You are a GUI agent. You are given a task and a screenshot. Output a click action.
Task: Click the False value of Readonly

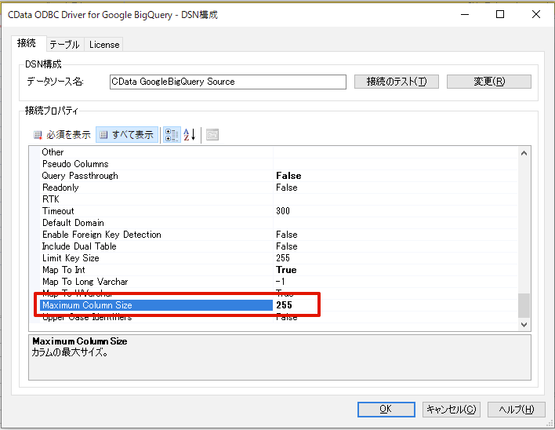[x=287, y=188]
